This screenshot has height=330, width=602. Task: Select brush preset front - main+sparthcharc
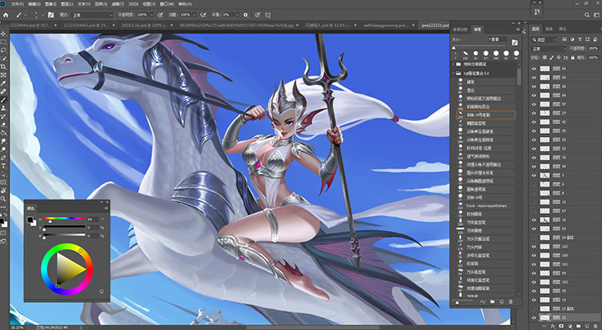(x=486, y=206)
